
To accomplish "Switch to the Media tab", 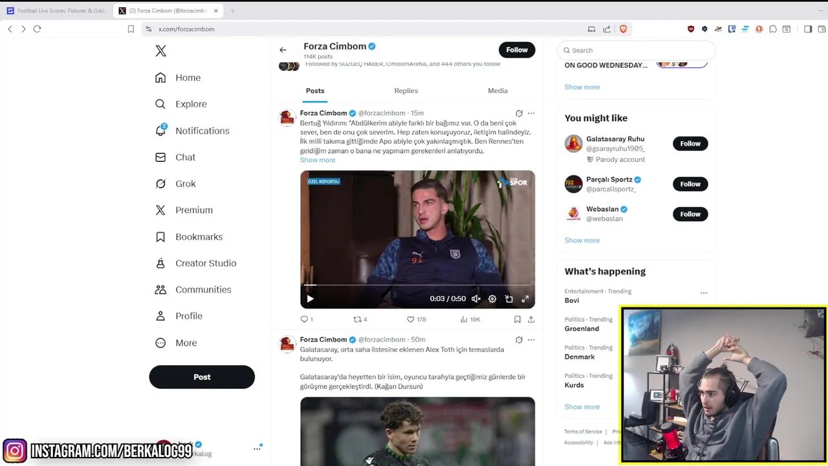I will (497, 91).
